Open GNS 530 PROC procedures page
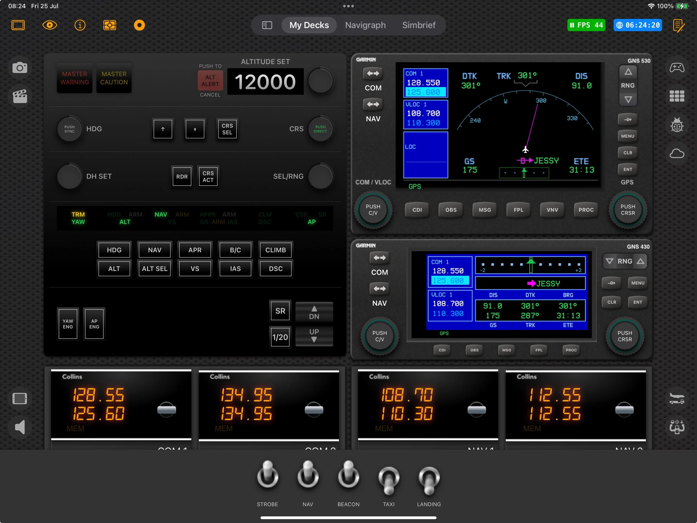697x523 pixels. [586, 210]
